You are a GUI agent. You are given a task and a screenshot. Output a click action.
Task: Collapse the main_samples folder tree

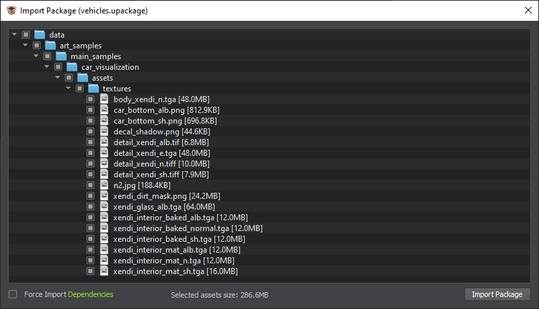point(36,56)
